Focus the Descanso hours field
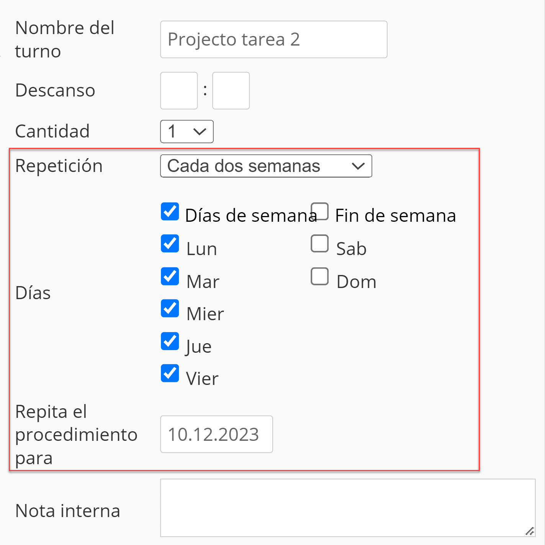This screenshot has height=545, width=545. click(179, 91)
